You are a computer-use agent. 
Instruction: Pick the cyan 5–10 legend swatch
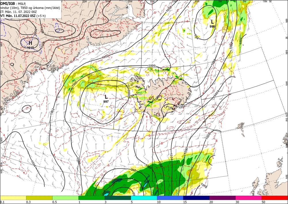pos(144,198)
